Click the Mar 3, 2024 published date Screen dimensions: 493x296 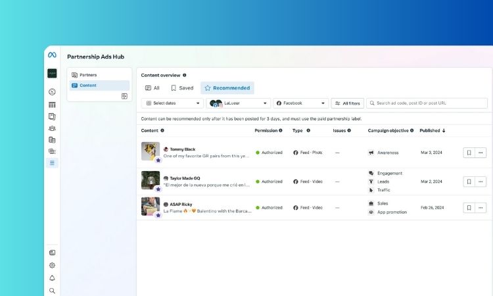coord(431,153)
